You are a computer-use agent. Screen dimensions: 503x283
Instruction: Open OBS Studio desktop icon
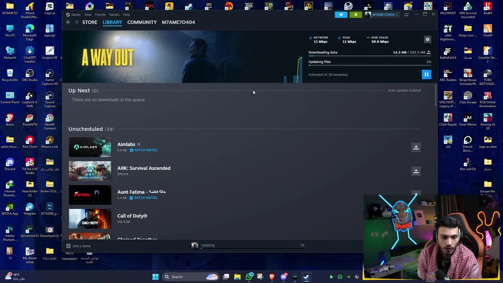(x=29, y=75)
